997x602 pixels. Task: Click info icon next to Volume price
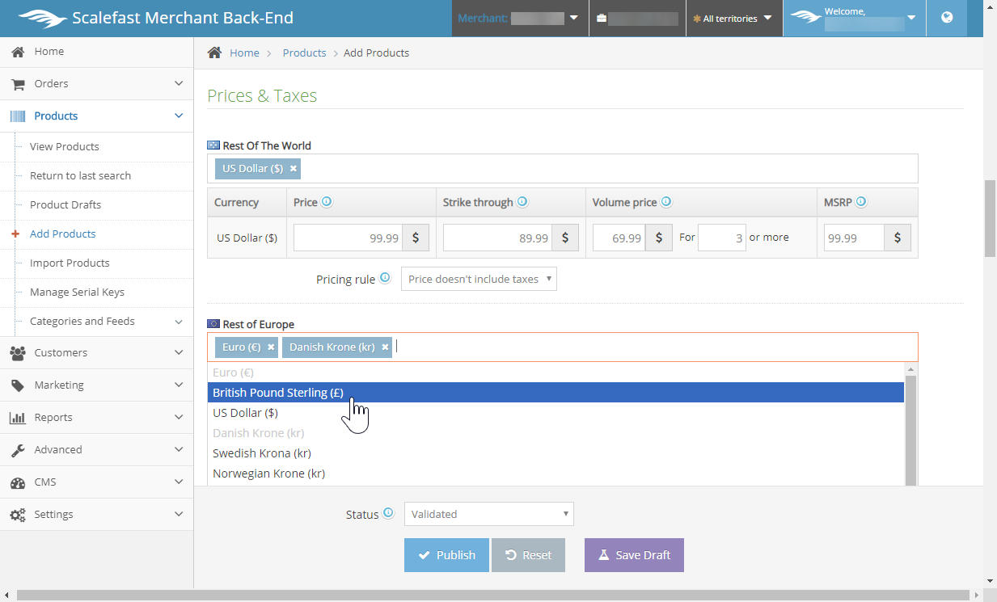[x=666, y=202]
